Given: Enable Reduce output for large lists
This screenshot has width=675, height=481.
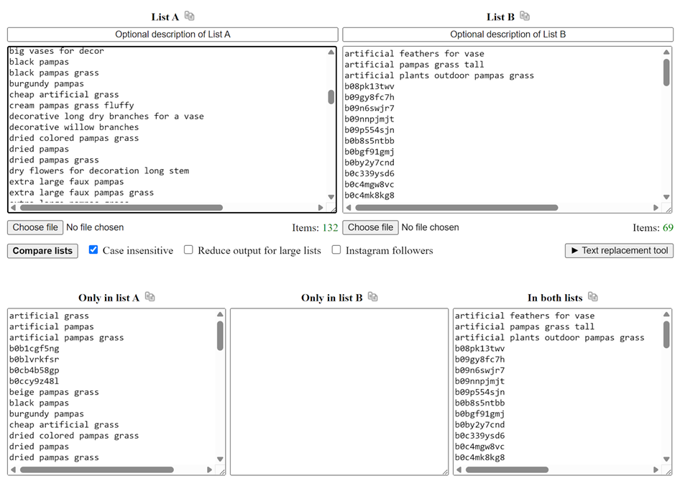Looking at the screenshot, I should click(188, 249).
